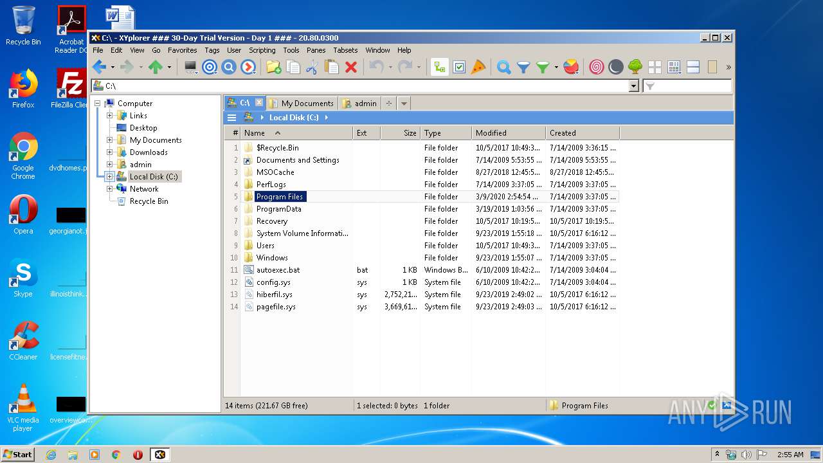Click the pink spiral toolbar icon
Screen dimensions: 823x463
[597, 67]
